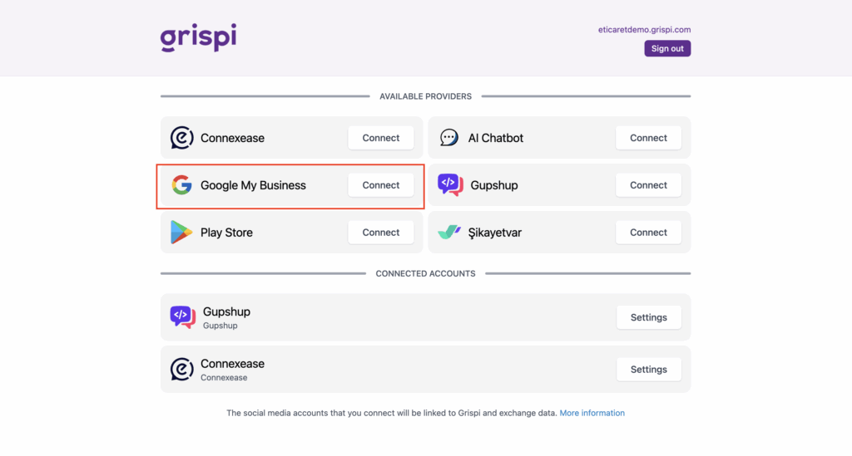Click the Gupshup icon under Available Providers
Image resolution: width=852 pixels, height=456 pixels.
click(450, 185)
